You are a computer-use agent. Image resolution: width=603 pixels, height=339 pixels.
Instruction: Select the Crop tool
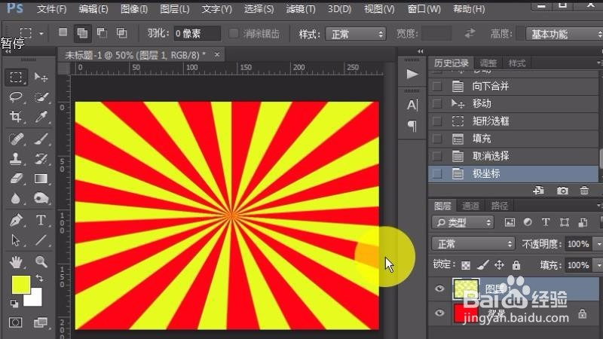16,117
